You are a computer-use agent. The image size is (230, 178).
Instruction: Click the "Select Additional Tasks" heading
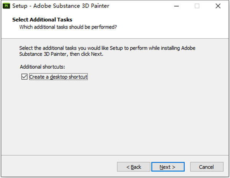coord(42,19)
